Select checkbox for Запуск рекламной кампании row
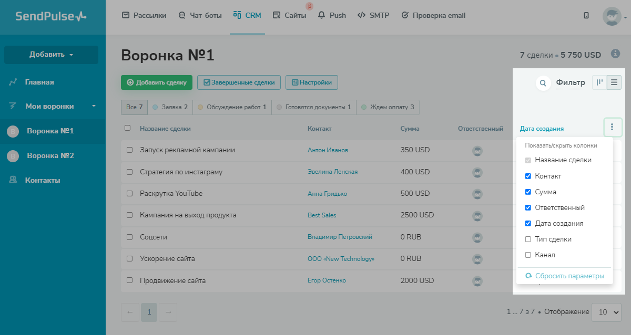The height and width of the screenshot is (335, 631). click(129, 150)
